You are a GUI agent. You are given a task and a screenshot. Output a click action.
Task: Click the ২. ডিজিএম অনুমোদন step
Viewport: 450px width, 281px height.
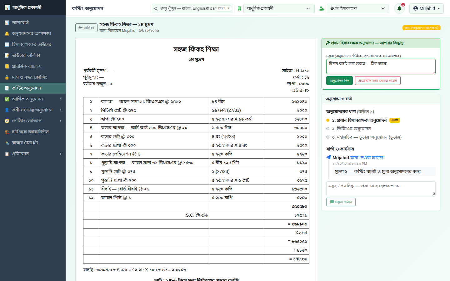351,129
